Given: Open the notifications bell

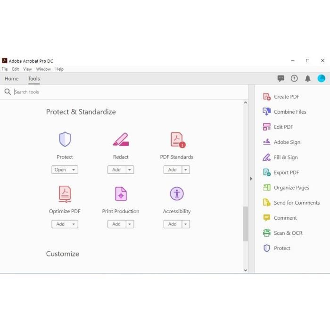Looking at the screenshot, I should (x=308, y=79).
